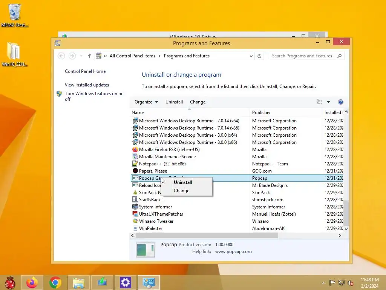Go up one level with the Up arrow

tap(90, 56)
